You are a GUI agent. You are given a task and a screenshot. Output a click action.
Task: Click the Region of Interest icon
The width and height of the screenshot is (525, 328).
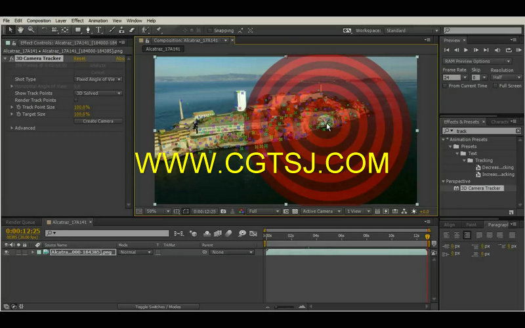coord(186,211)
